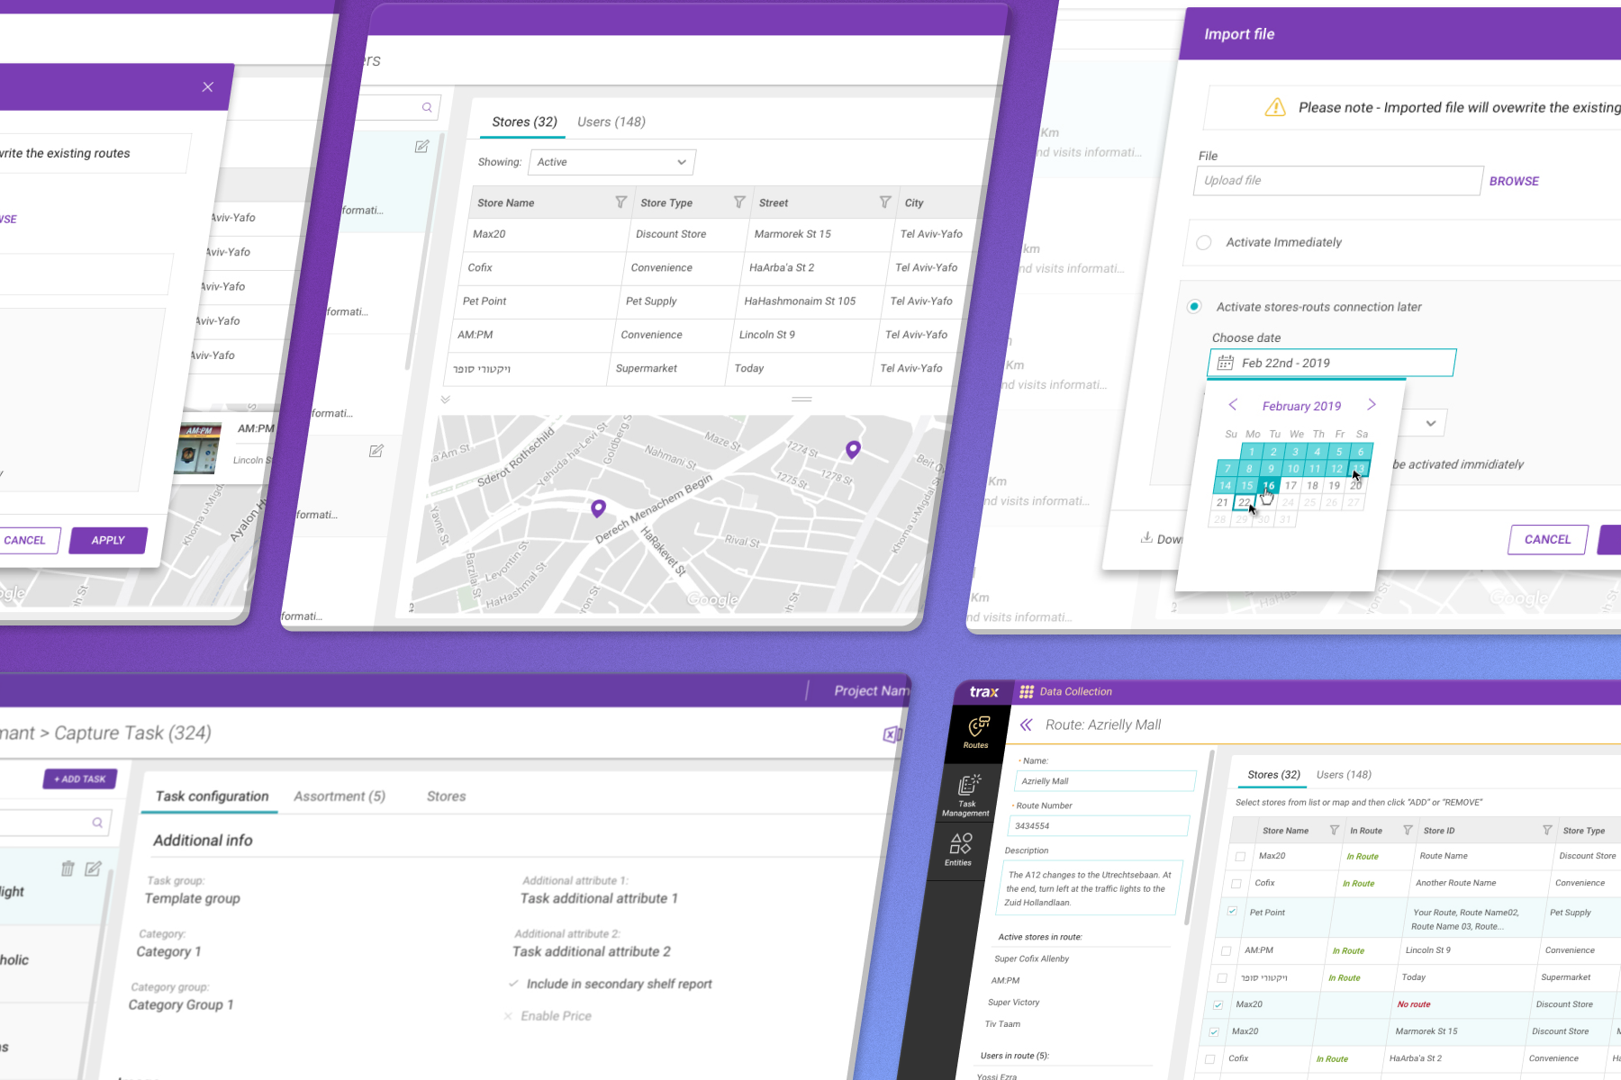Click the BROWSE link next to Upload file

point(1514,181)
